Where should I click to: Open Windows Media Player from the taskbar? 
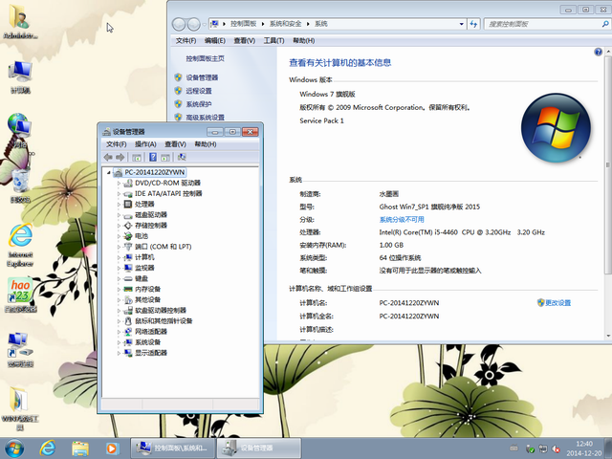click(x=112, y=448)
